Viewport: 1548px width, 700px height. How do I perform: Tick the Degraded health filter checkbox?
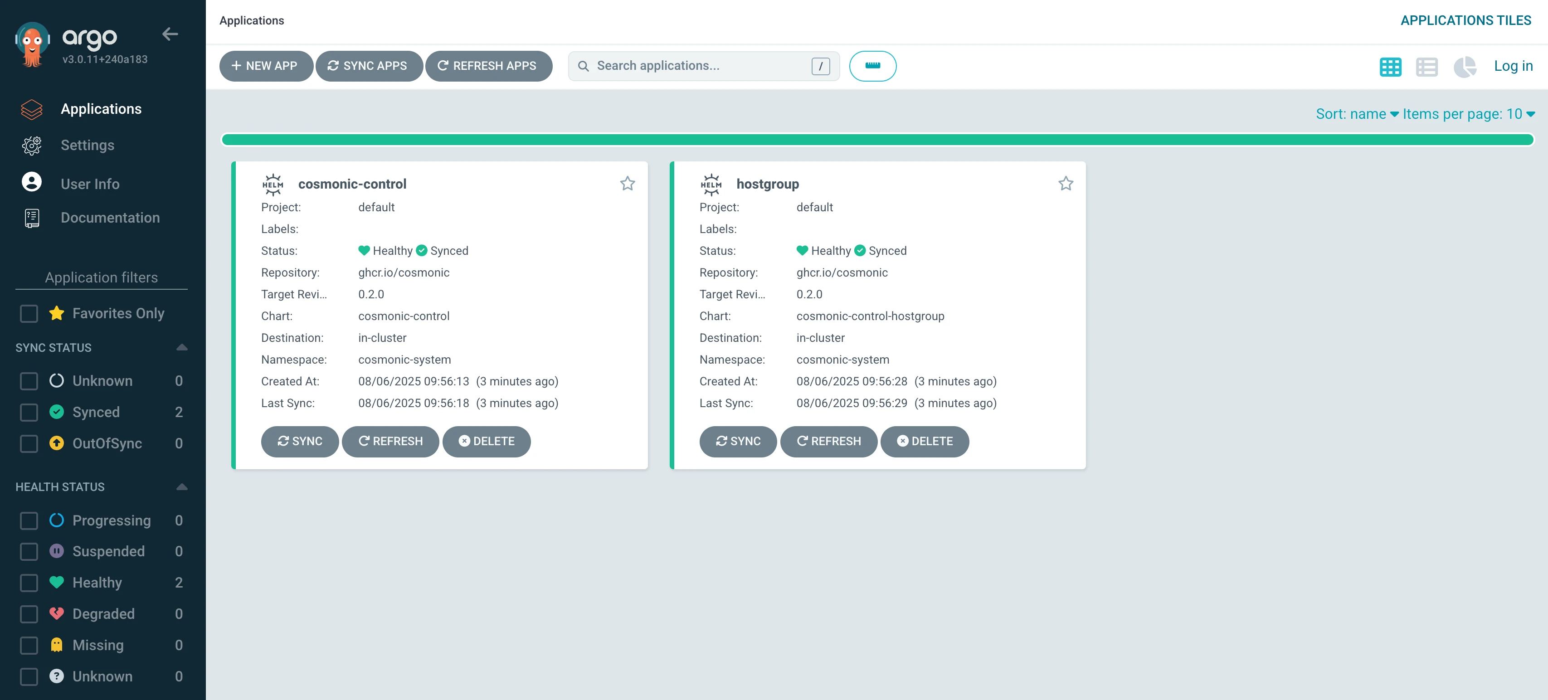coord(29,613)
